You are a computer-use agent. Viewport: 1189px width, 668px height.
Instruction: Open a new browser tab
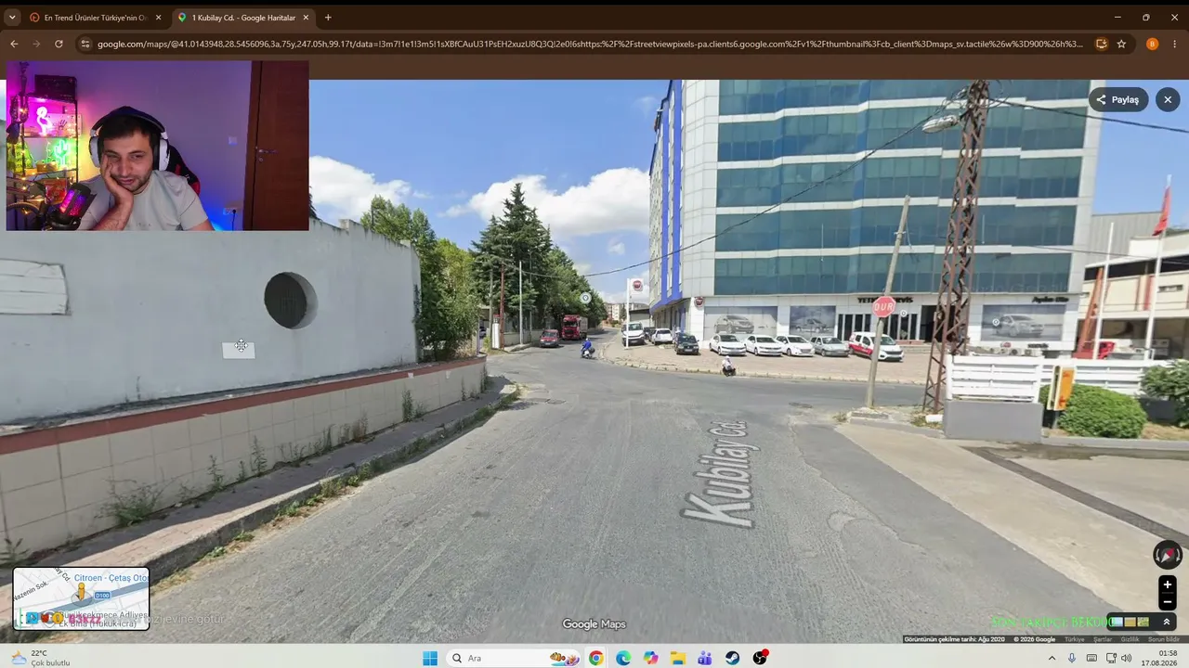[328, 18]
